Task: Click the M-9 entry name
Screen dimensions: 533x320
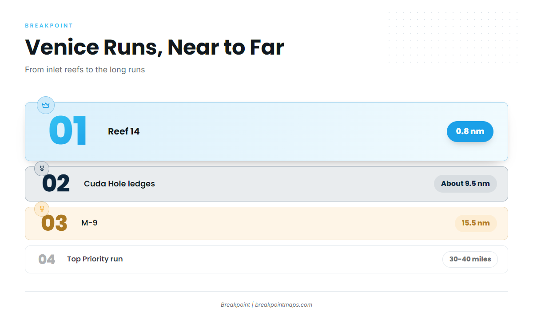Action: click(x=89, y=223)
